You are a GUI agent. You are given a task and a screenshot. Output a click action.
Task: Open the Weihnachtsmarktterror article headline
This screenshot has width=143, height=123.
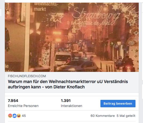[x=68, y=84]
